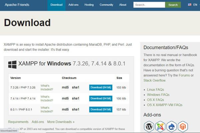This screenshot has width=200, height=133.
Task: Open the WordPress add-on icon
Action: (149, 126)
